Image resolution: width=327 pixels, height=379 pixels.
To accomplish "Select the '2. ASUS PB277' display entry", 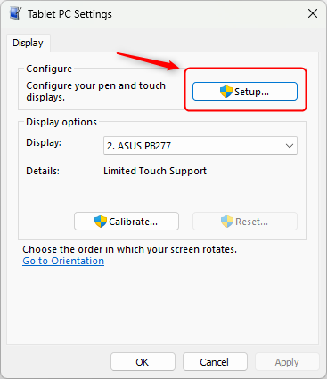I will [x=139, y=146].
